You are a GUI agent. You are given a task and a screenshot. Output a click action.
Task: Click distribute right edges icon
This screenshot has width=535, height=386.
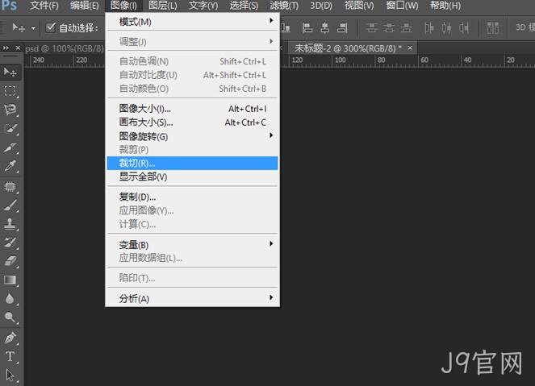pos(464,27)
